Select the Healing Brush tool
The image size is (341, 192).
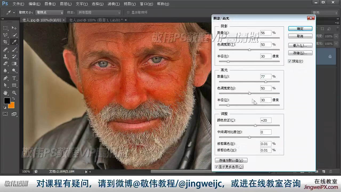[x=5, y=50]
